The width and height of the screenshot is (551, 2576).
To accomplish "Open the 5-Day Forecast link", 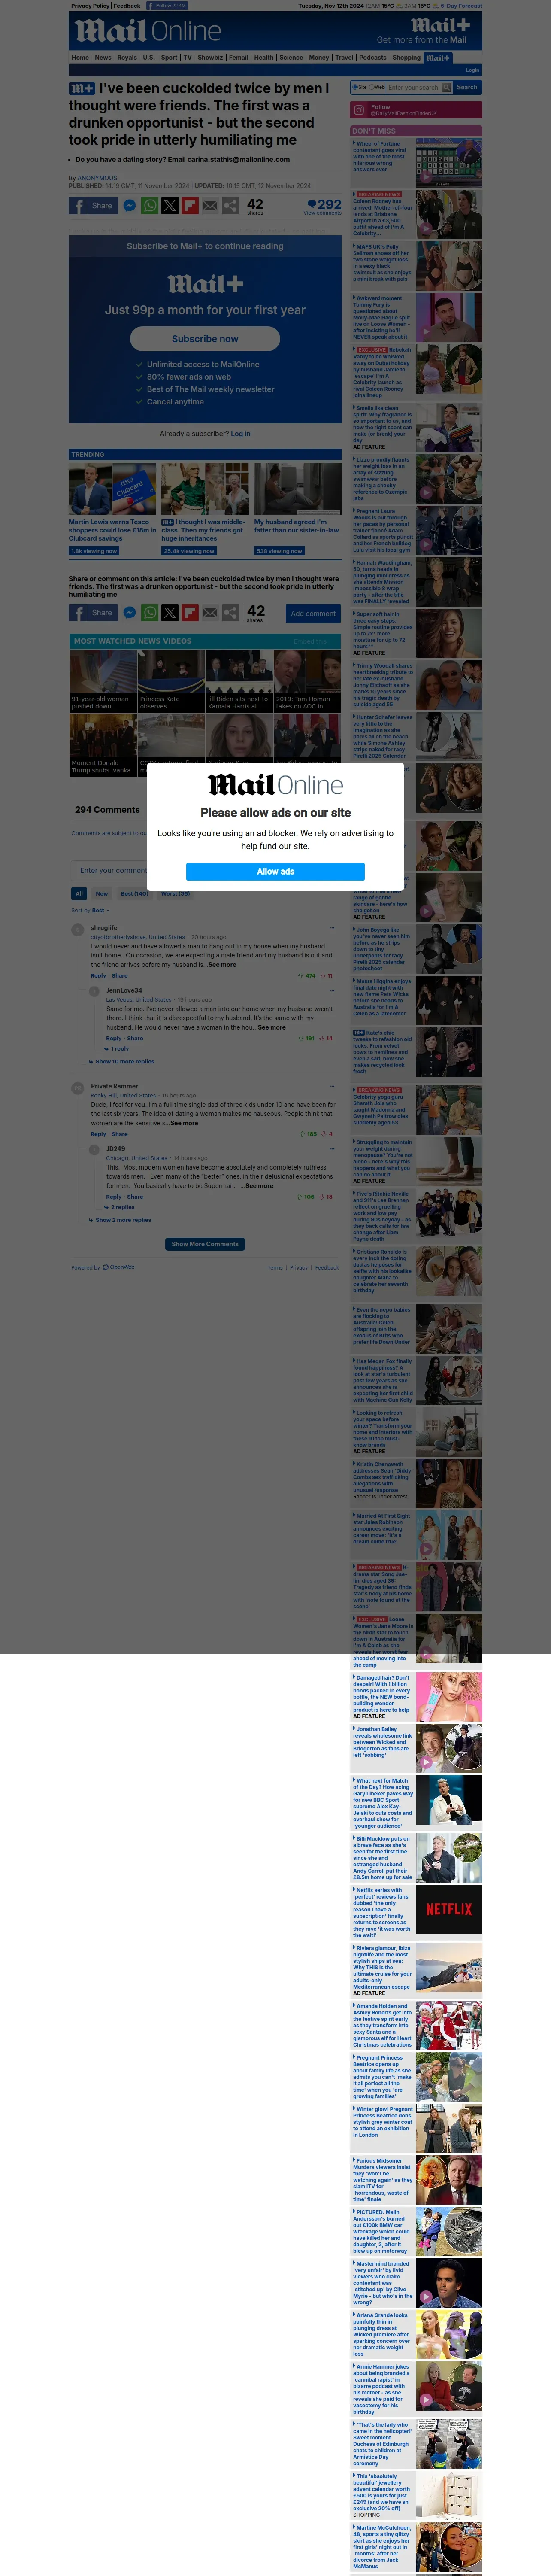I will coord(461,5).
